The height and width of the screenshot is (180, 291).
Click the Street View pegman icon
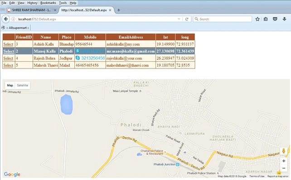(284, 151)
